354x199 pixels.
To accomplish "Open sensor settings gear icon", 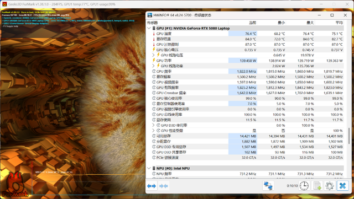I will [330, 186].
